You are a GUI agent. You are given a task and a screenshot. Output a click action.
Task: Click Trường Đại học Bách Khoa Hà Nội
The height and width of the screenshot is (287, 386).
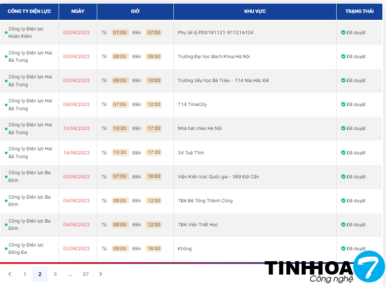click(214, 57)
